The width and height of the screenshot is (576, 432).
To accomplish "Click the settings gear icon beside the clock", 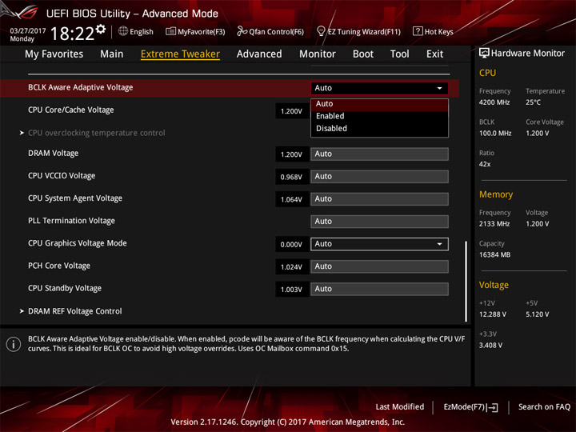I will click(x=101, y=29).
